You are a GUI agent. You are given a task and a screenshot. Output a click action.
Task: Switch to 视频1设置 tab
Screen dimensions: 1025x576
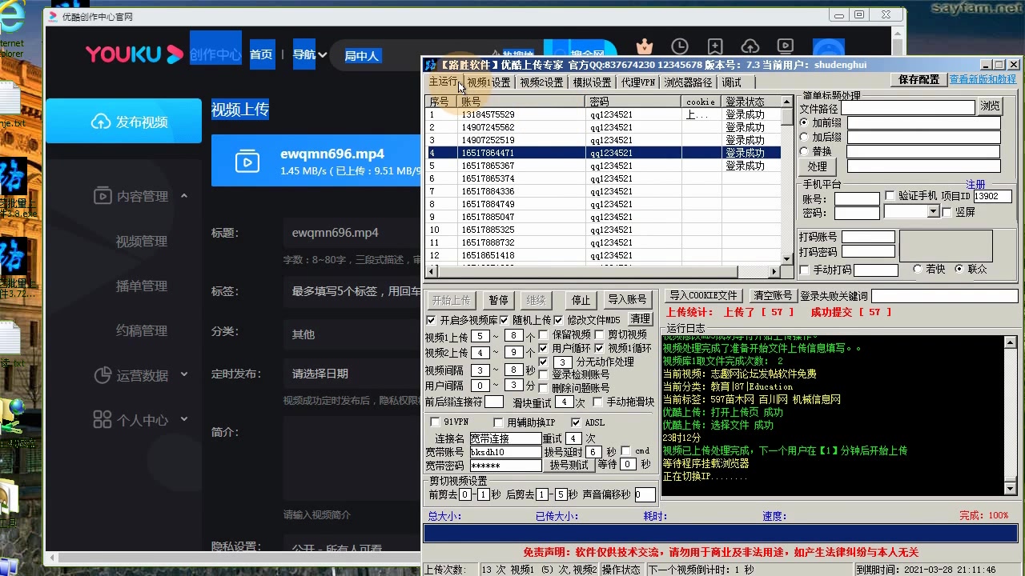coord(488,82)
